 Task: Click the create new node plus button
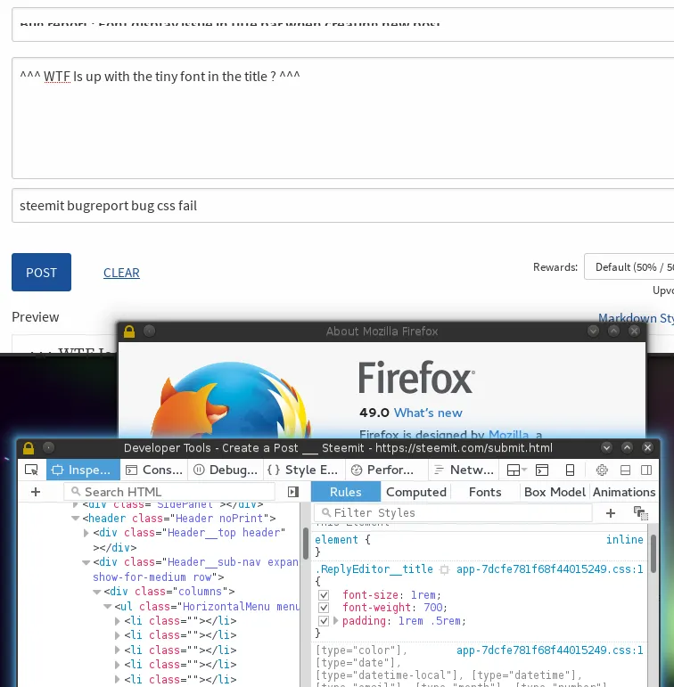(x=36, y=492)
